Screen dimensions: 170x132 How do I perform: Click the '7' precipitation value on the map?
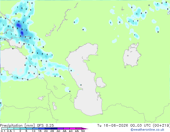27,30
